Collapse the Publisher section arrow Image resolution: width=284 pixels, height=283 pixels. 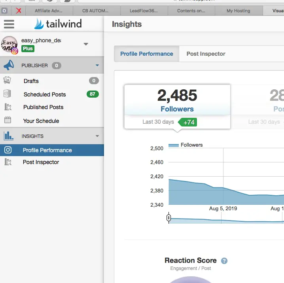[97, 65]
